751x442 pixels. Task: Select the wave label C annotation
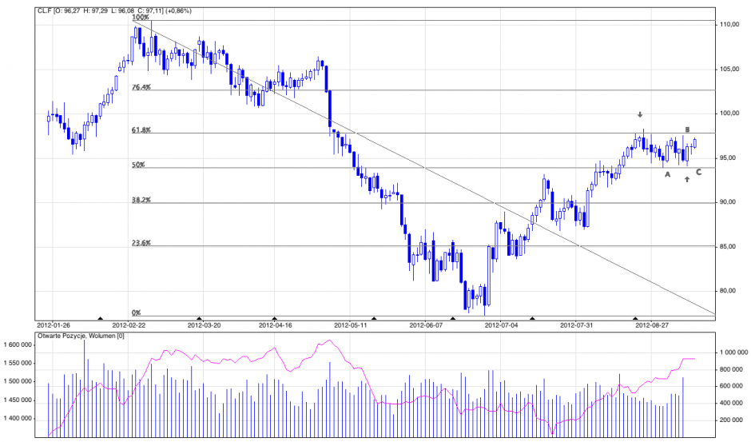pyautogui.click(x=698, y=172)
